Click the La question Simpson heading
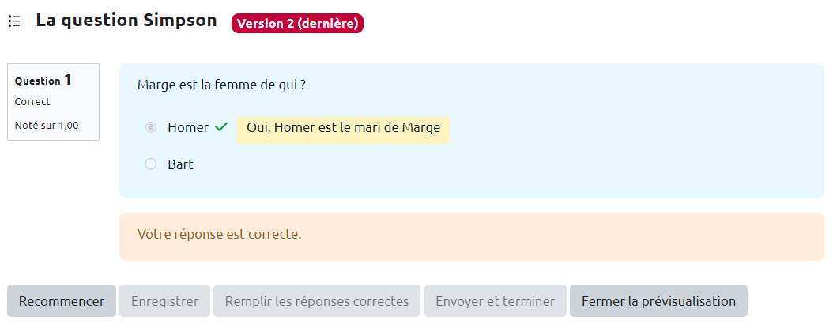This screenshot has height=336, width=833. (126, 21)
